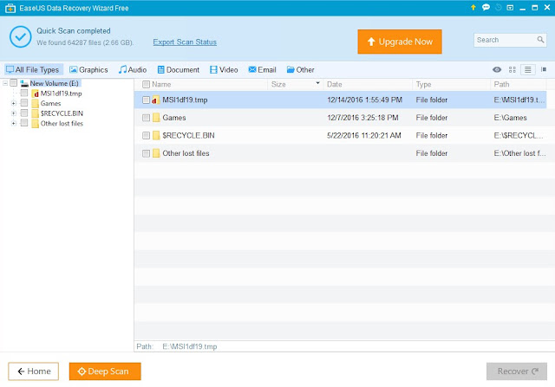Click the E:\Games path cell
This screenshot has width=555, height=387.
[510, 118]
